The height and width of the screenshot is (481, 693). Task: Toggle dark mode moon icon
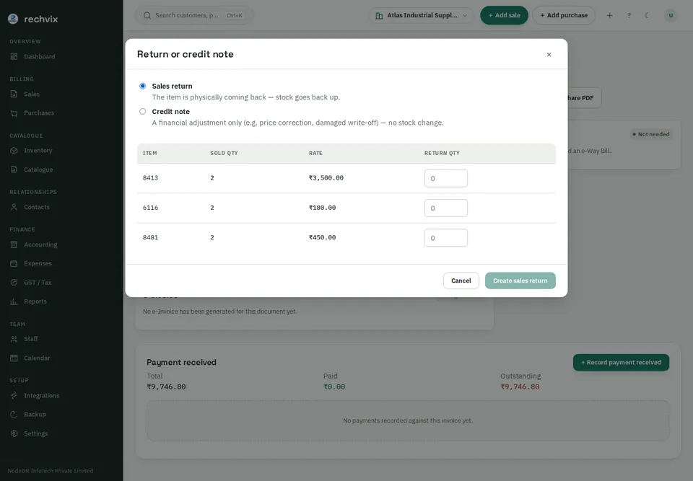[647, 15]
